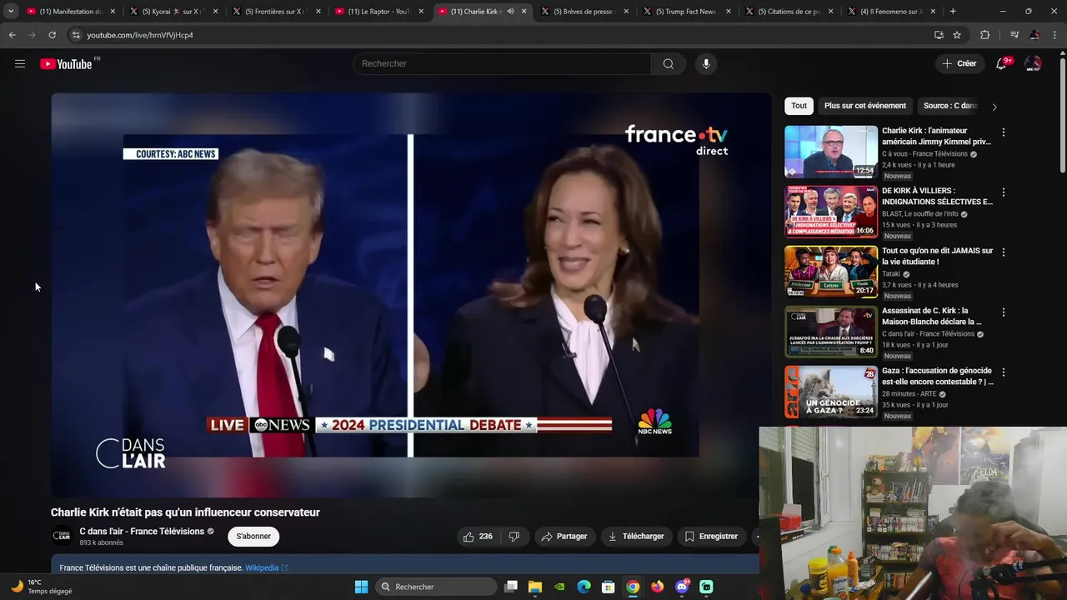
Task: Select the Tout filter chip
Action: coord(799,106)
